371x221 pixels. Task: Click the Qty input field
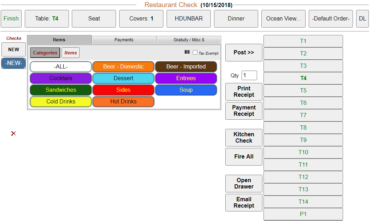tap(249, 76)
